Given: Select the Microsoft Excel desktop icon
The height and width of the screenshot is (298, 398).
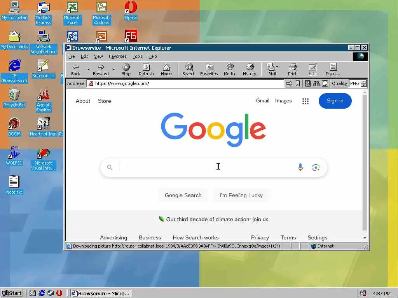Looking at the screenshot, I should 72,13.
